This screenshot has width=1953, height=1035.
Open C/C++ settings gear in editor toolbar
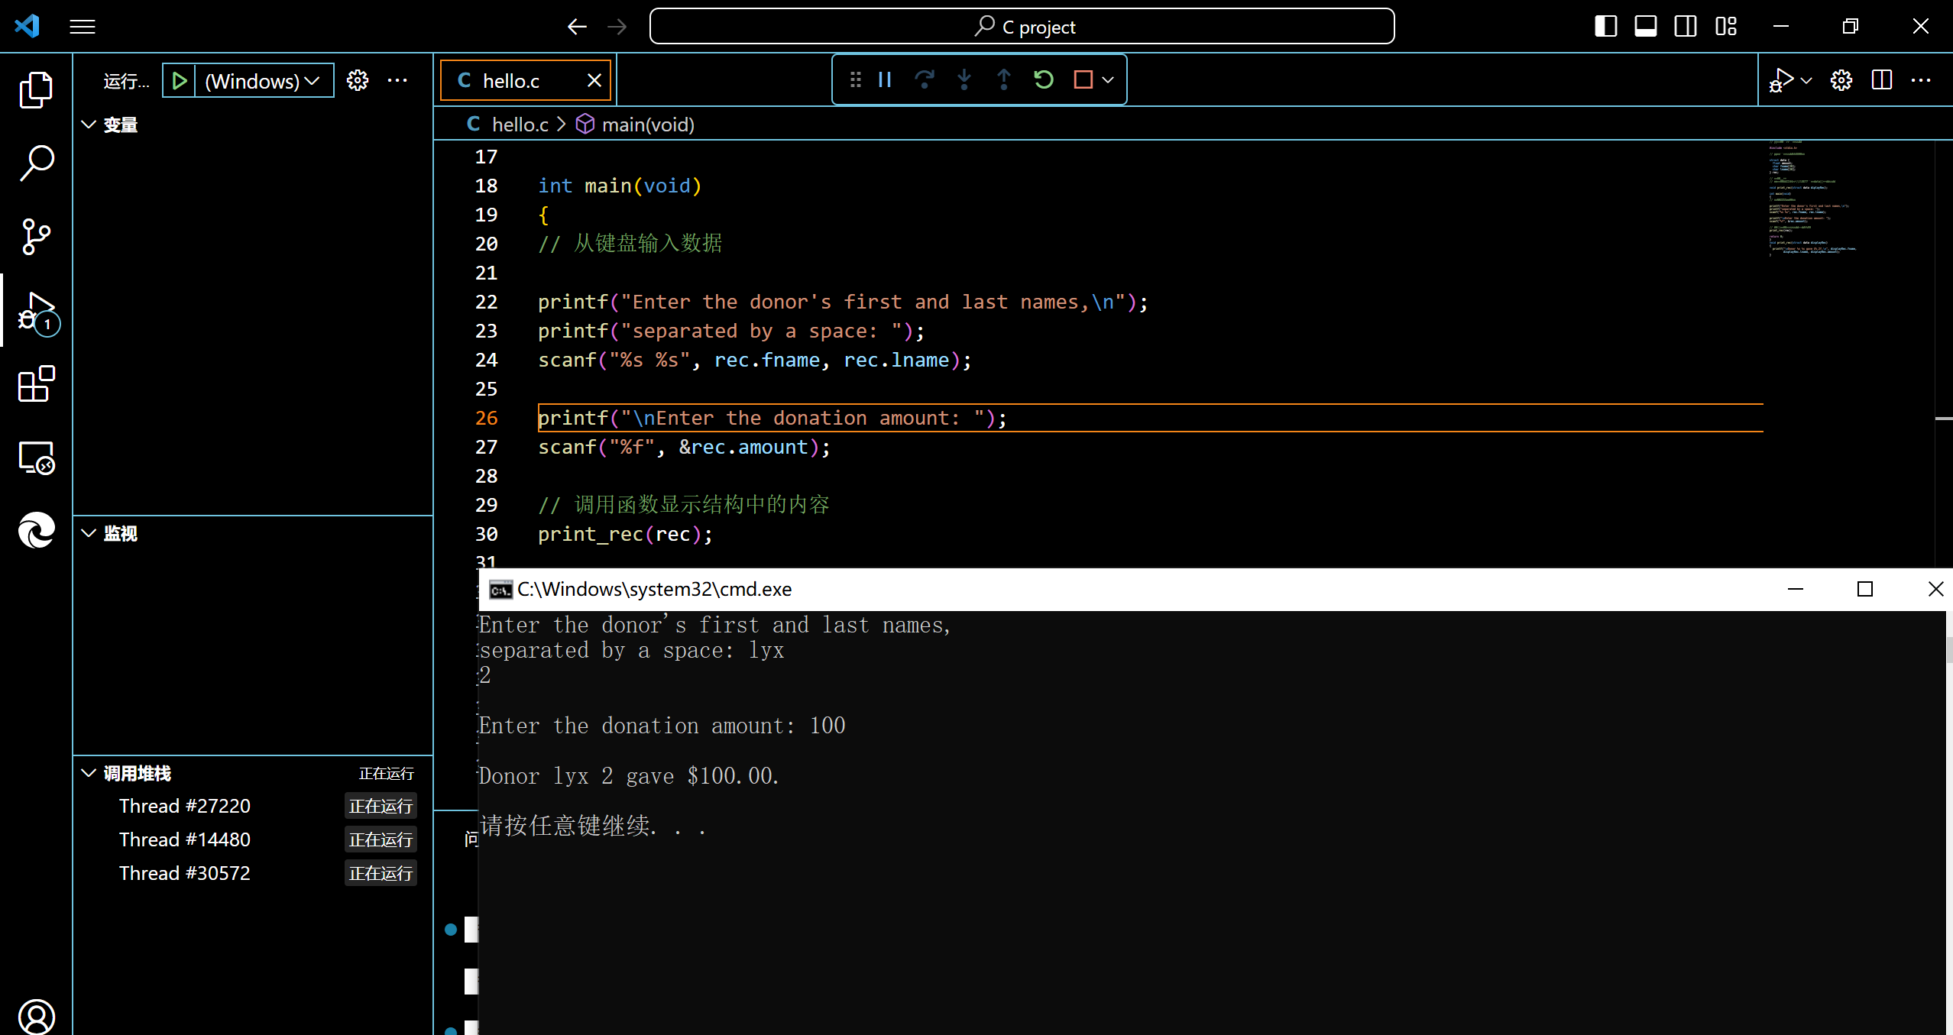pos(1841,80)
